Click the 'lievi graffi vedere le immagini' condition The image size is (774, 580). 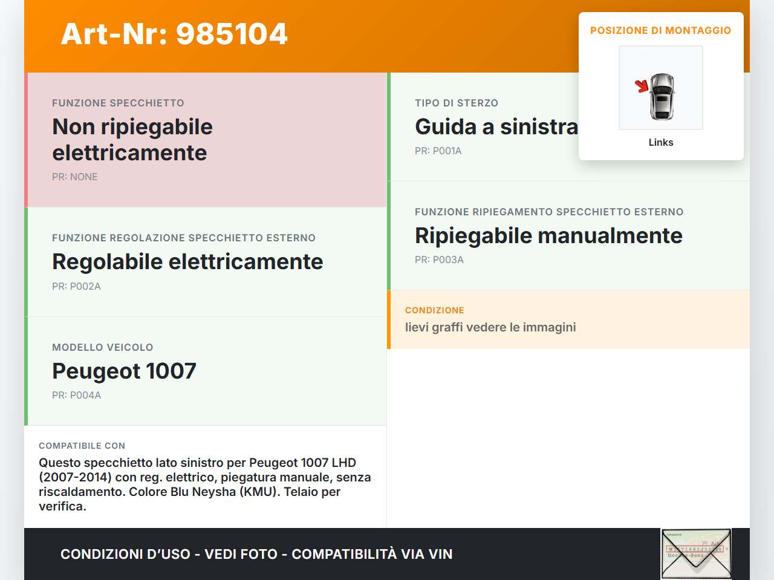490,327
